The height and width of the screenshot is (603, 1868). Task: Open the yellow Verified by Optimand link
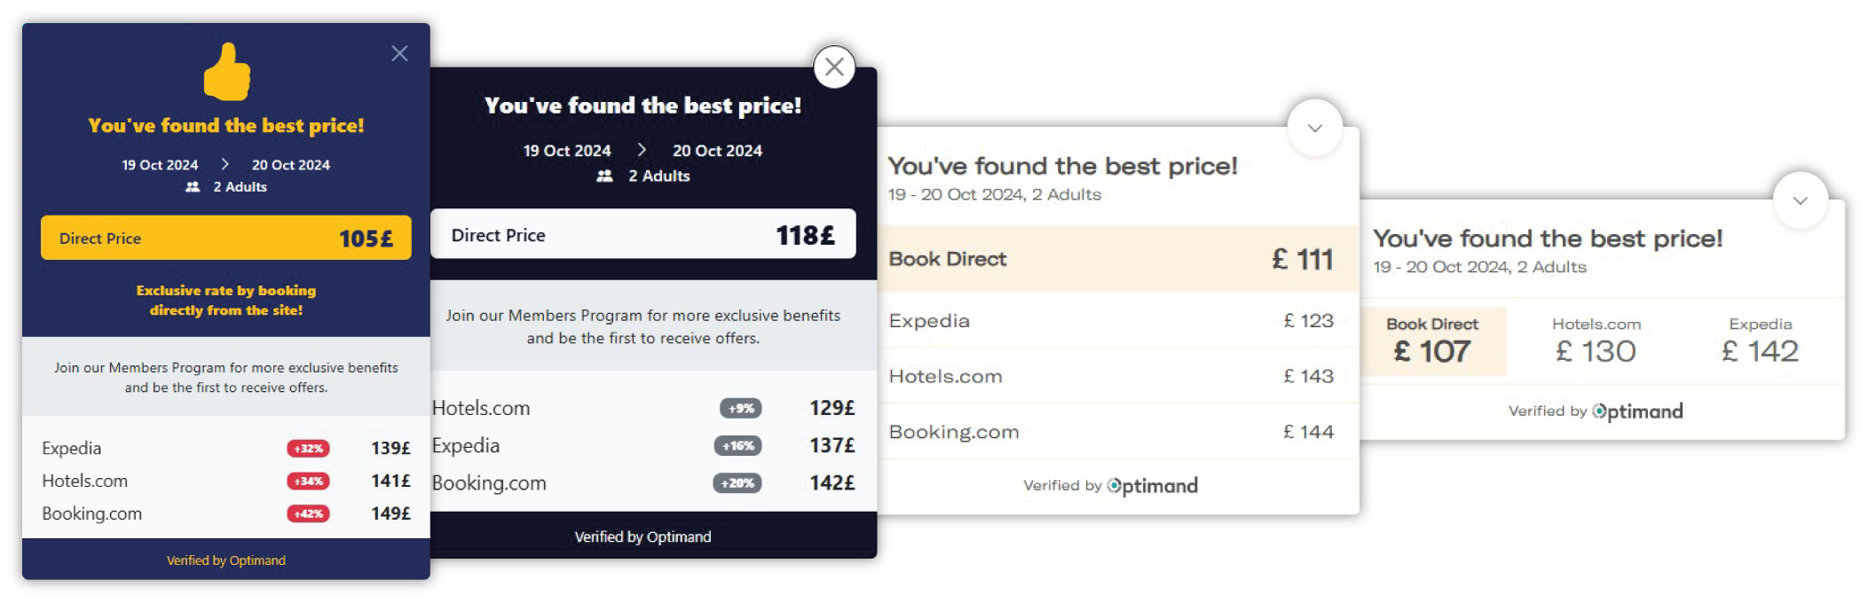(225, 560)
